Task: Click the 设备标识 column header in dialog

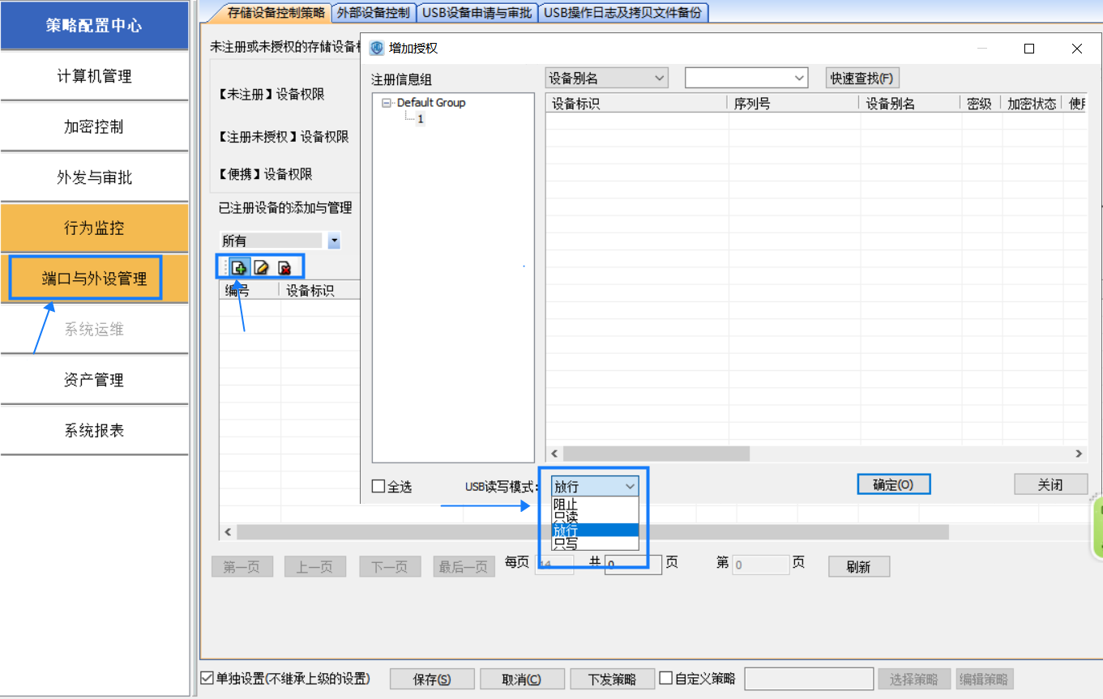Action: (x=637, y=104)
